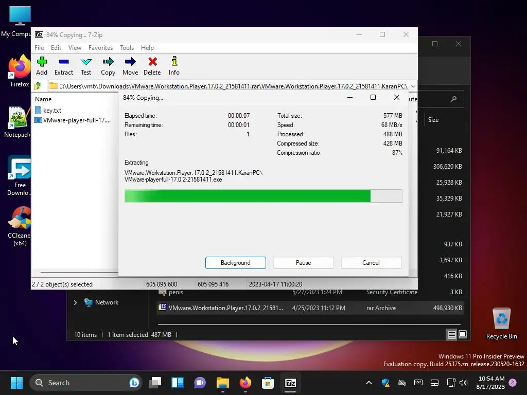The width and height of the screenshot is (527, 395).
Task: Open File Explorer from the taskbar
Action: (x=222, y=383)
